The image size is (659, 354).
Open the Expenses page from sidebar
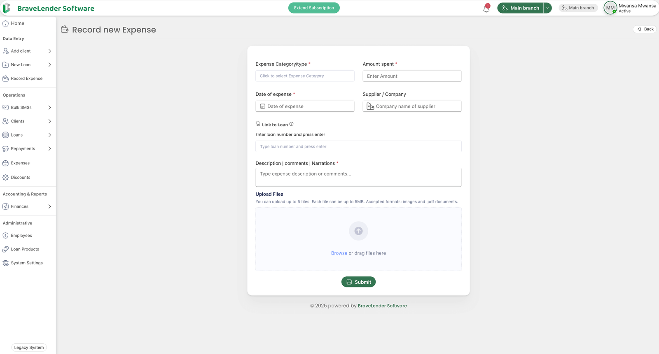pyautogui.click(x=20, y=163)
